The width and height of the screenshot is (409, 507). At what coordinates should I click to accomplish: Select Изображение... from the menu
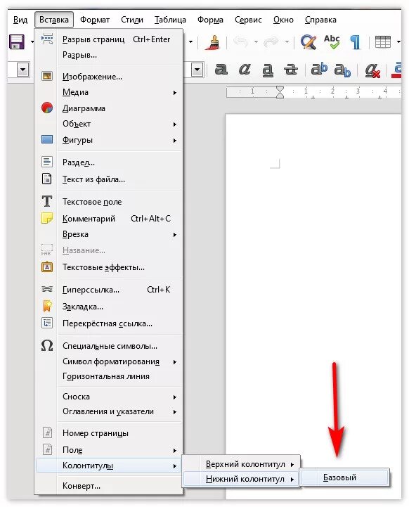[x=109, y=77]
